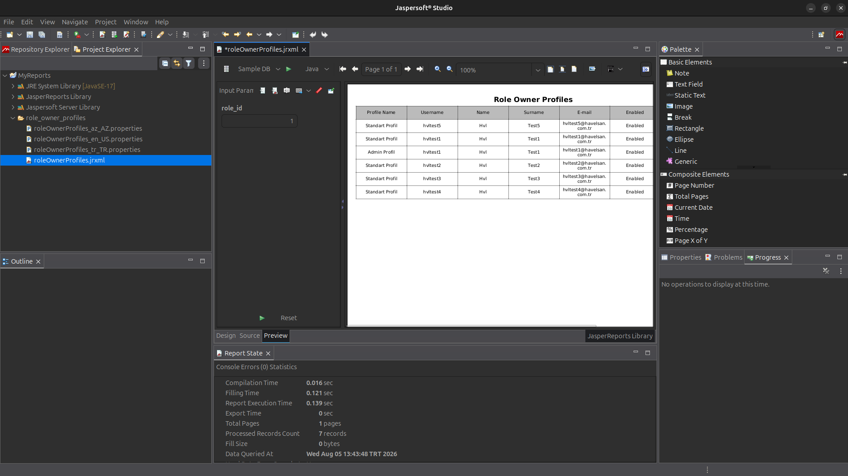Click the database icon beside Sample DB

pos(226,69)
